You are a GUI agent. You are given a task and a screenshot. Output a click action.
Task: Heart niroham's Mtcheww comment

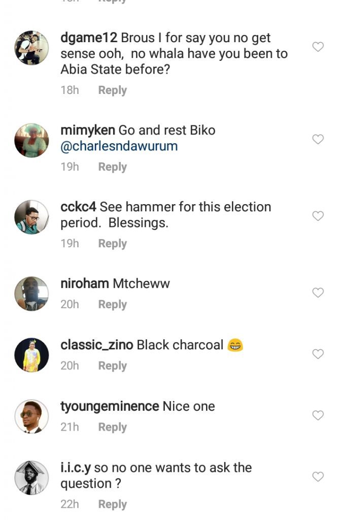(x=318, y=292)
